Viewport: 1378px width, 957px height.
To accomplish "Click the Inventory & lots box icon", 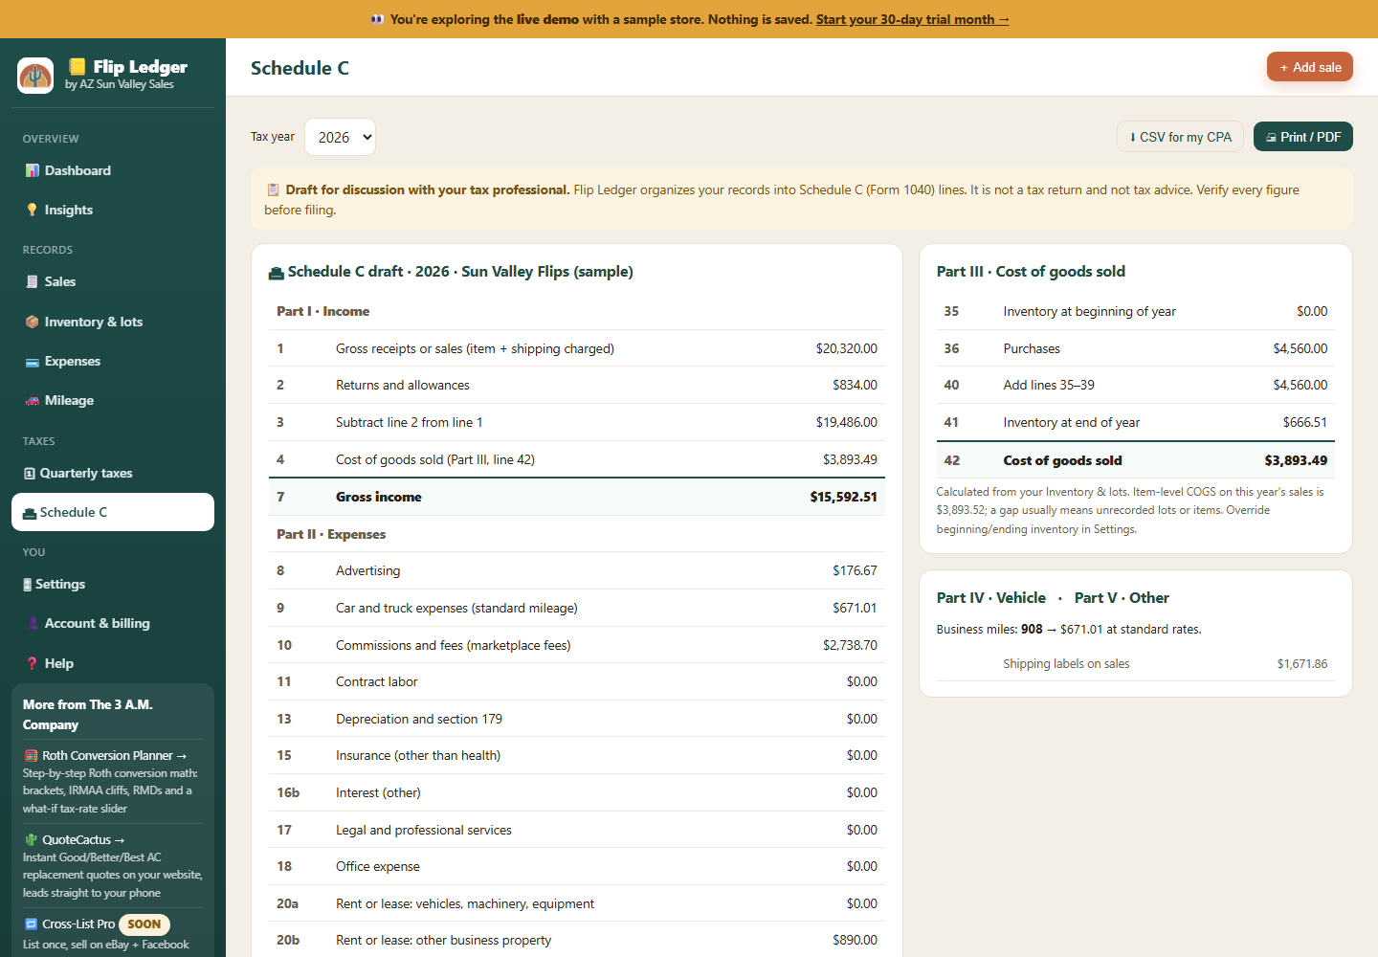I will tap(33, 322).
